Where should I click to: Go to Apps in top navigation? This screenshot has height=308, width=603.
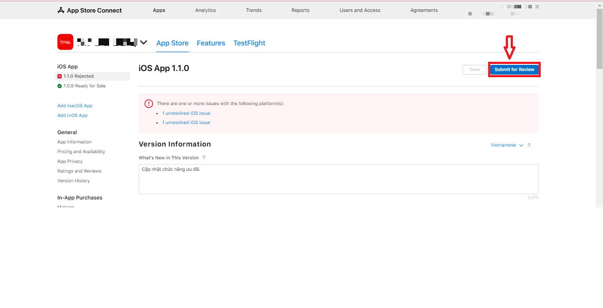click(159, 10)
